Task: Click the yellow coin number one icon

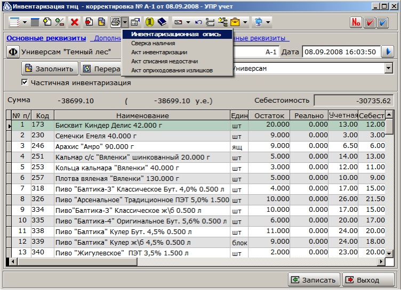Action: (150, 22)
